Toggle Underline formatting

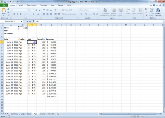pos(21,14)
